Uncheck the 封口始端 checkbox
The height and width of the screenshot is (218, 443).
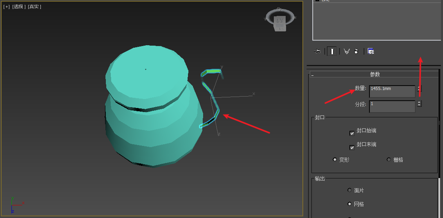(352, 133)
